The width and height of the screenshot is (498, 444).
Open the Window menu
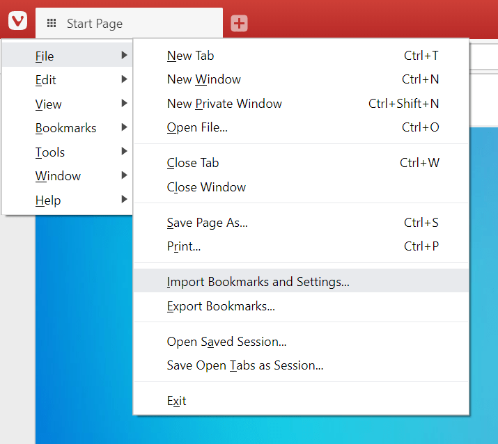[x=68, y=176]
